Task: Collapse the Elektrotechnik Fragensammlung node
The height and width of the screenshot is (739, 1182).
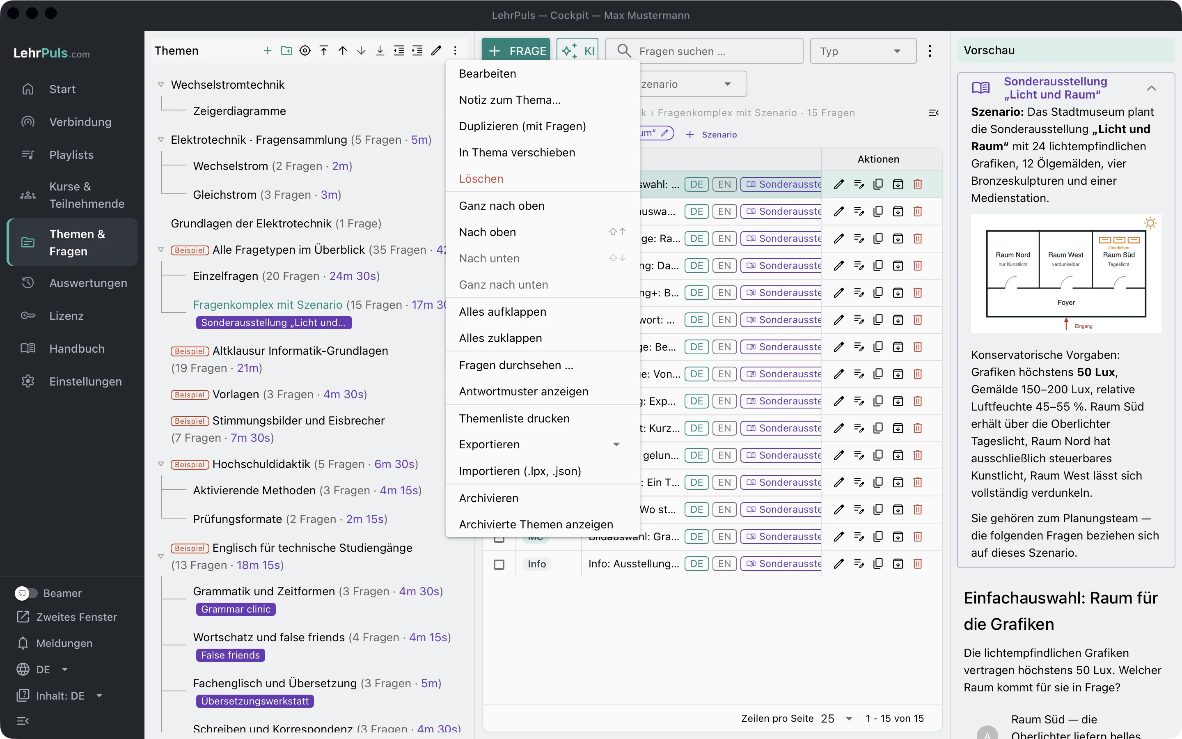Action: 161,140
